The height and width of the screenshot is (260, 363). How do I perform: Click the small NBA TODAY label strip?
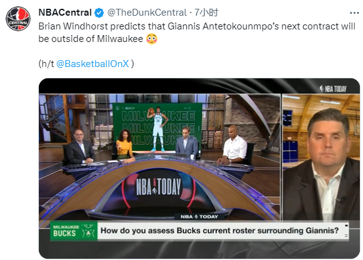click(x=199, y=217)
